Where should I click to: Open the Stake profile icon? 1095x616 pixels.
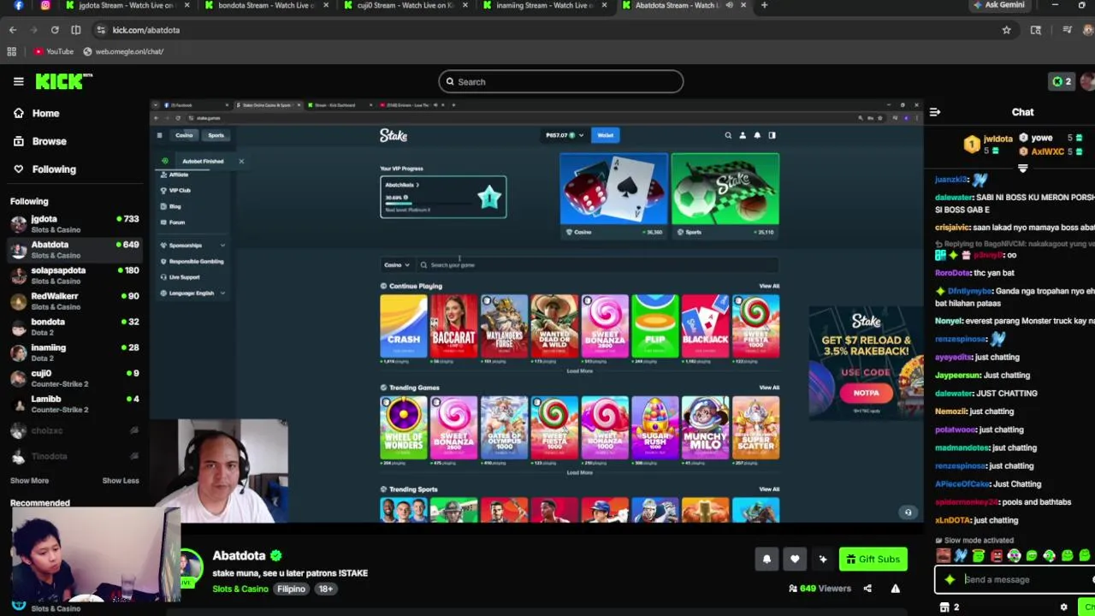(743, 135)
